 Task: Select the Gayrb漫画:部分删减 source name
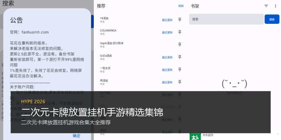[112, 43]
